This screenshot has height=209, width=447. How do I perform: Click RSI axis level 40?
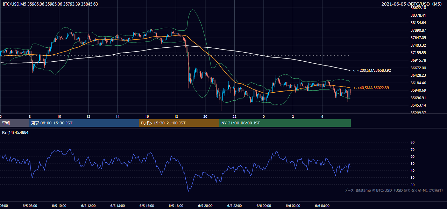pos(412,170)
